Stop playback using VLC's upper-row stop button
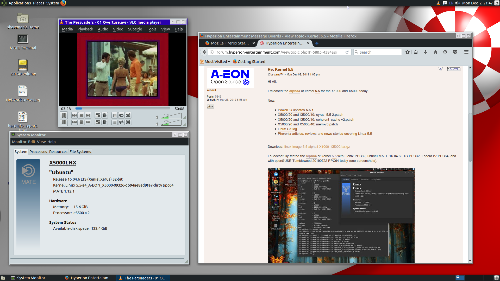Image resolution: width=500 pixels, height=281 pixels. tap(81, 115)
